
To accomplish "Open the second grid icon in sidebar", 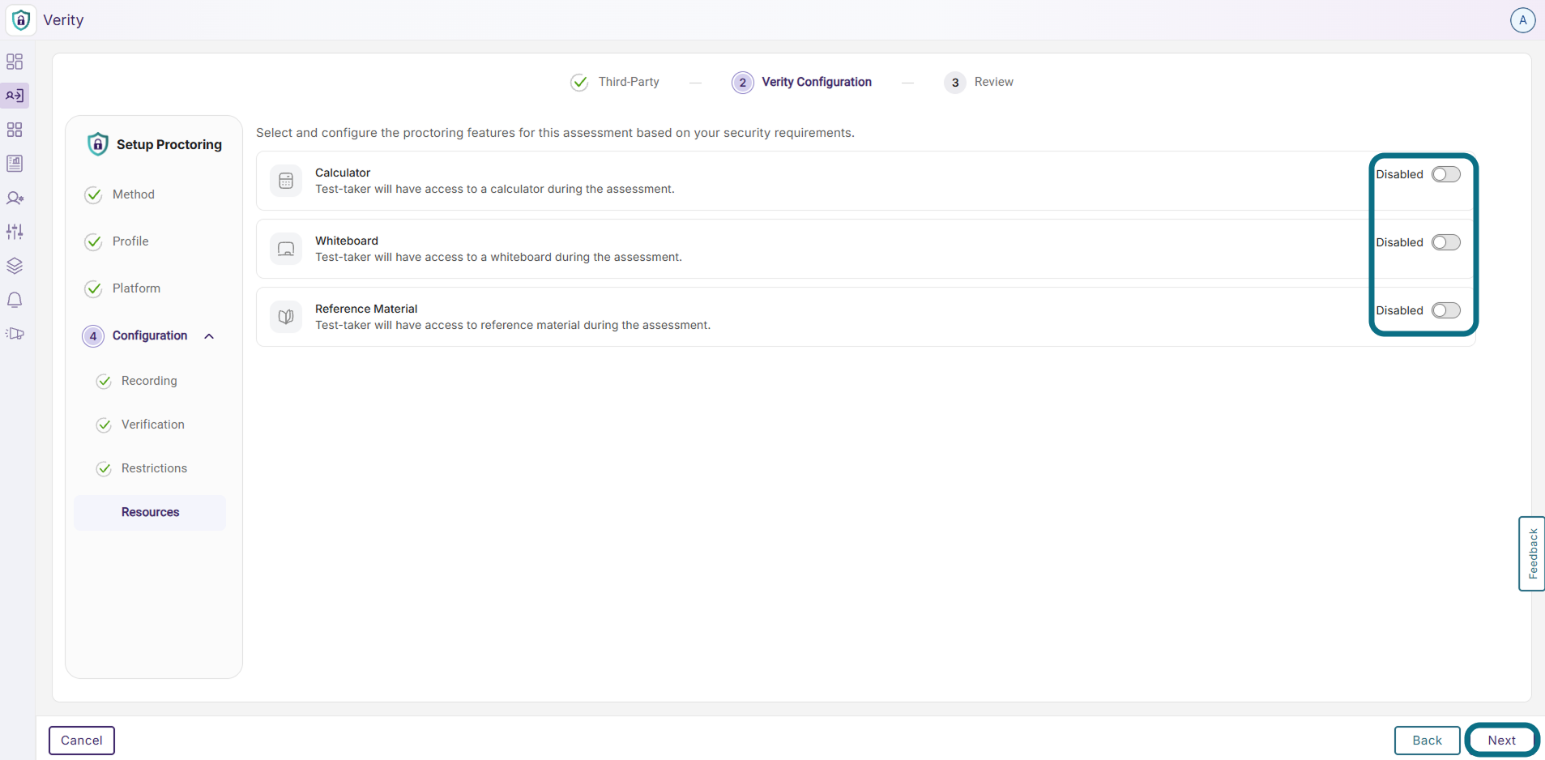I will [15, 130].
